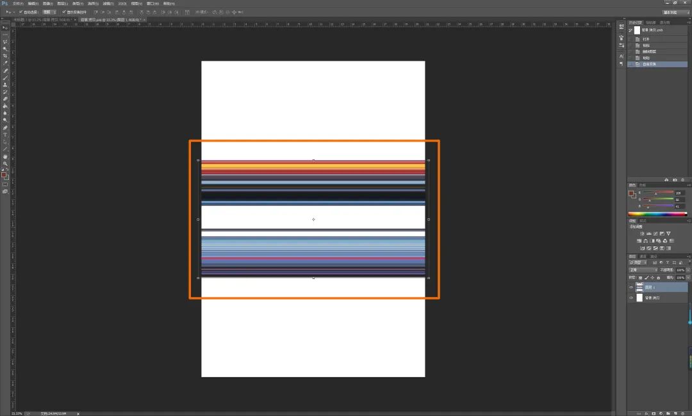Toggle Quick Mask mode icon
The width and height of the screenshot is (692, 416).
click(5, 185)
